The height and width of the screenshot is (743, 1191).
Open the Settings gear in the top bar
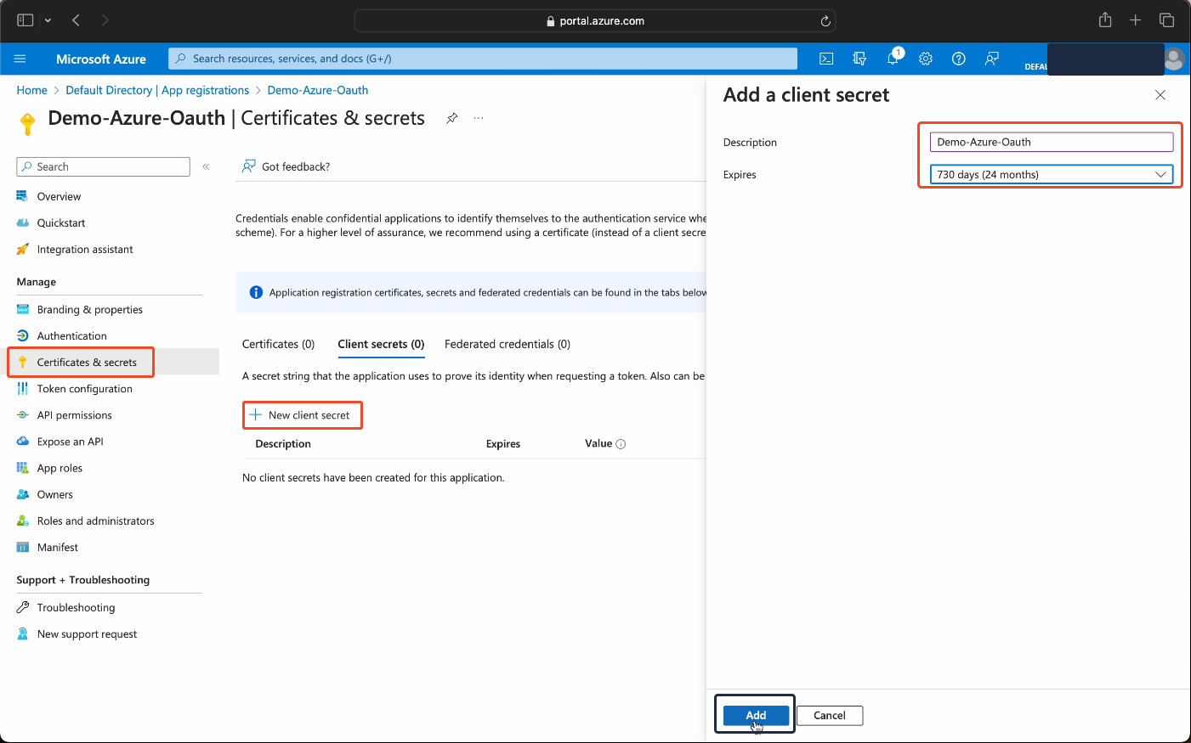tap(925, 59)
